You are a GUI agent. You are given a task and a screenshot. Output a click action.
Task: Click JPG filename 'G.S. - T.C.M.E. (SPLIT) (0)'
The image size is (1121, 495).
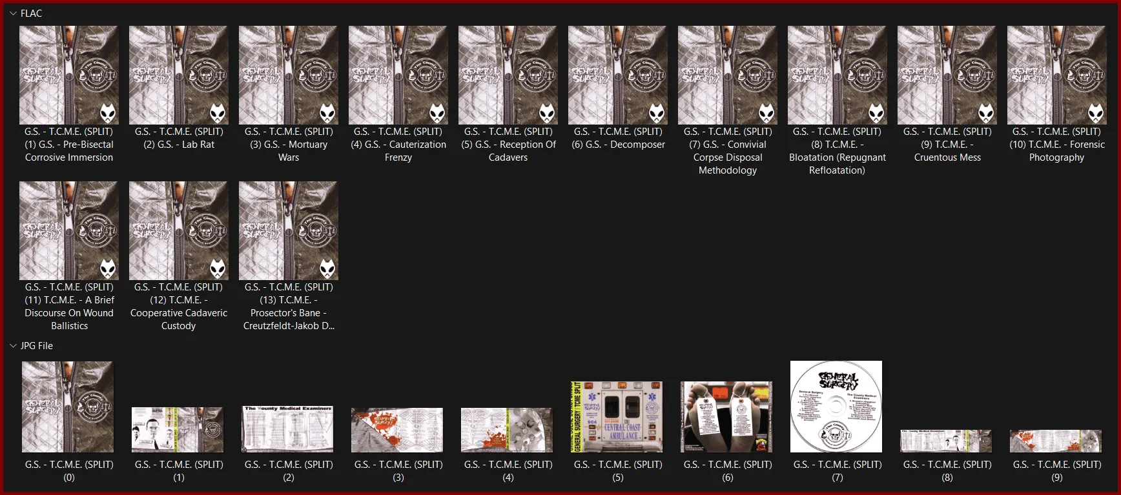pos(69,471)
